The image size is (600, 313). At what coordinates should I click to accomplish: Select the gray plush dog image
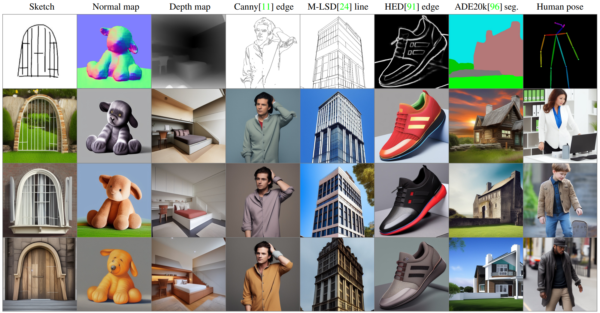pos(114,126)
